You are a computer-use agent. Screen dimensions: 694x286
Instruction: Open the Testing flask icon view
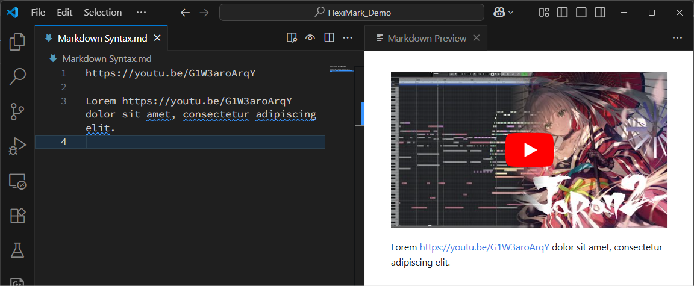click(x=17, y=250)
